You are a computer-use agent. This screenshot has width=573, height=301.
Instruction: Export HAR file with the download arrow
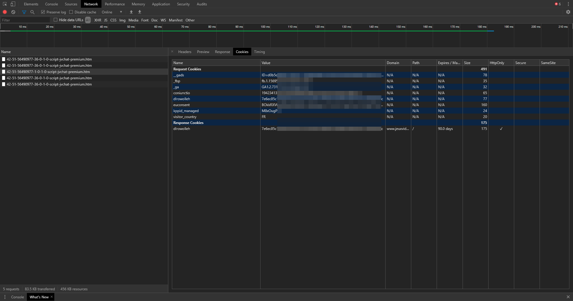(x=140, y=12)
